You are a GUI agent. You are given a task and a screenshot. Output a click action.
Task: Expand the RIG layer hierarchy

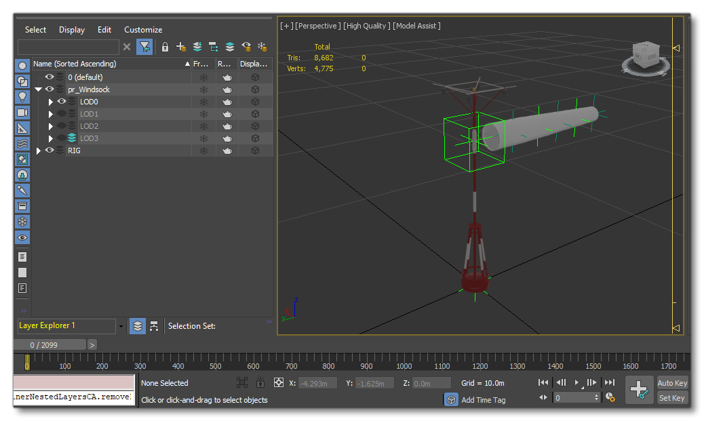[x=38, y=150]
